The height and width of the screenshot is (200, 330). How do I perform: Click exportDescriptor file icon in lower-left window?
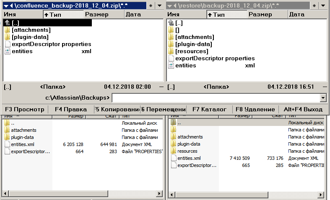(x=8, y=151)
